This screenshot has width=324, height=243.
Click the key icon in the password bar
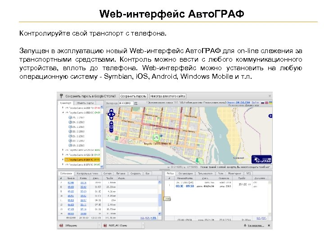pyautogui.click(x=61, y=96)
